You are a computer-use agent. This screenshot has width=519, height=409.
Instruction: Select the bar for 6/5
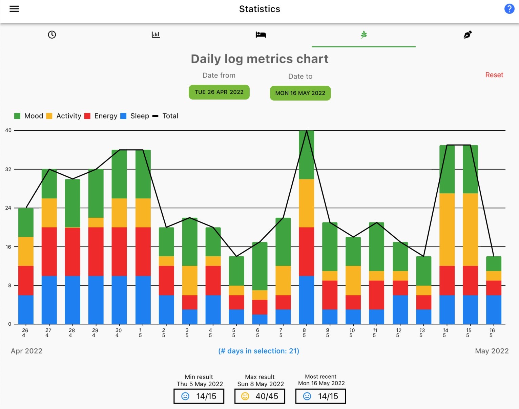[260, 283]
